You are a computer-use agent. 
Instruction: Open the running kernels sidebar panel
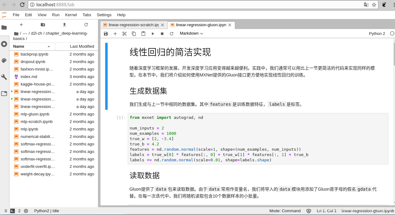point(4,44)
